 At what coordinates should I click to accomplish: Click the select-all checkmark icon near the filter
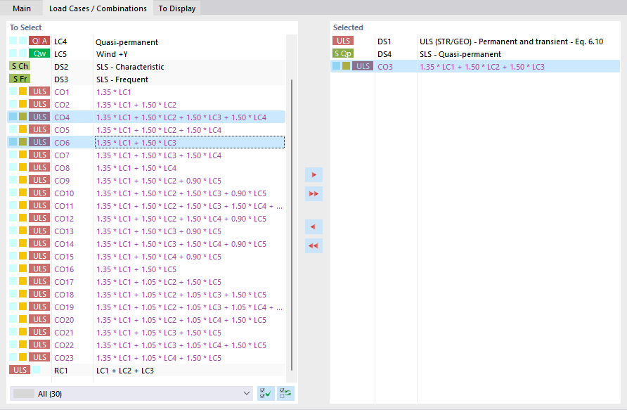point(265,393)
